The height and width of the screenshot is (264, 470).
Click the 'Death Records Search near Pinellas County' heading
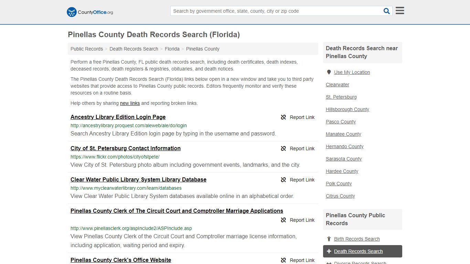[362, 52]
